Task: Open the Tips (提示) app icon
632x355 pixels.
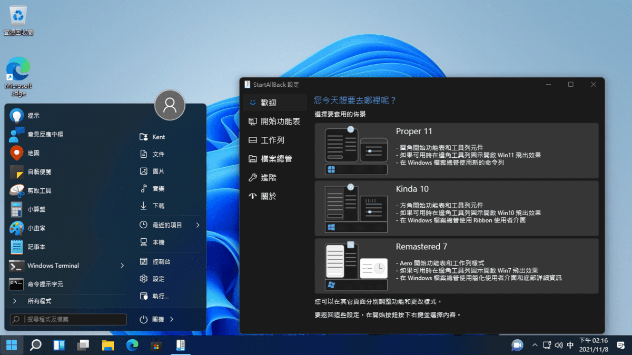Action: tap(16, 116)
